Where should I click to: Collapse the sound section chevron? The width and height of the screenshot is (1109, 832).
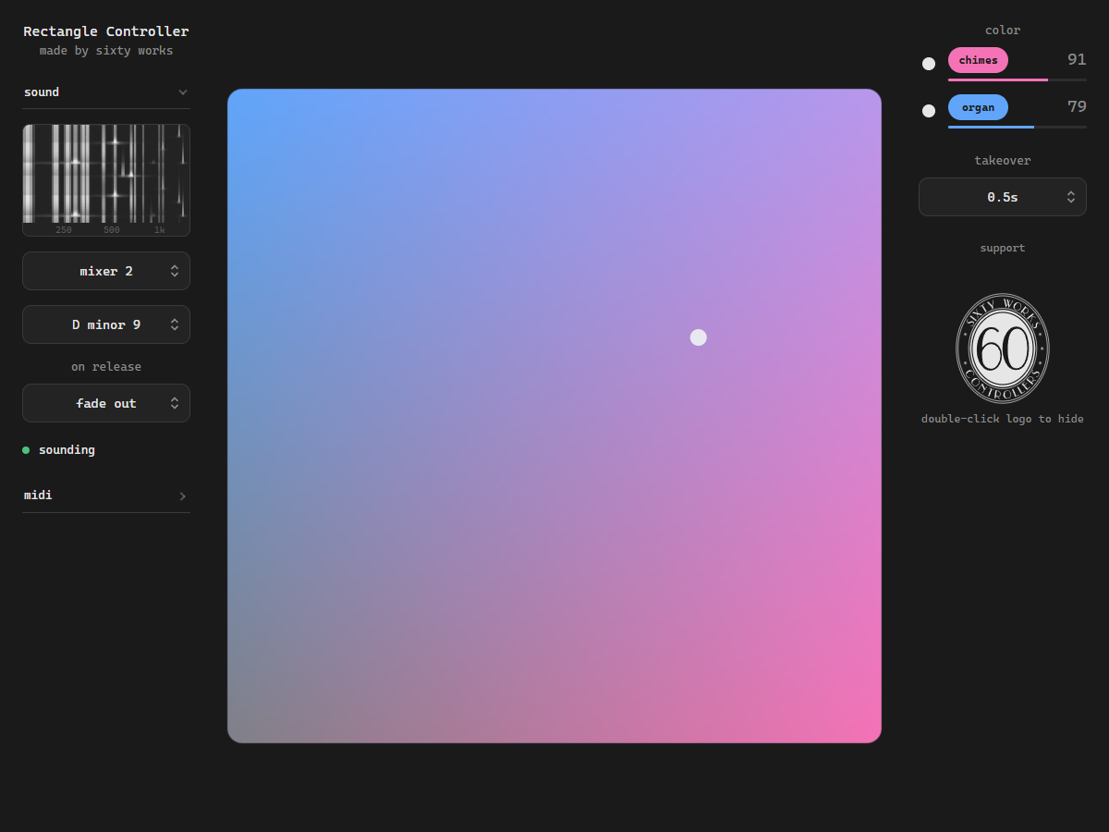[182, 92]
